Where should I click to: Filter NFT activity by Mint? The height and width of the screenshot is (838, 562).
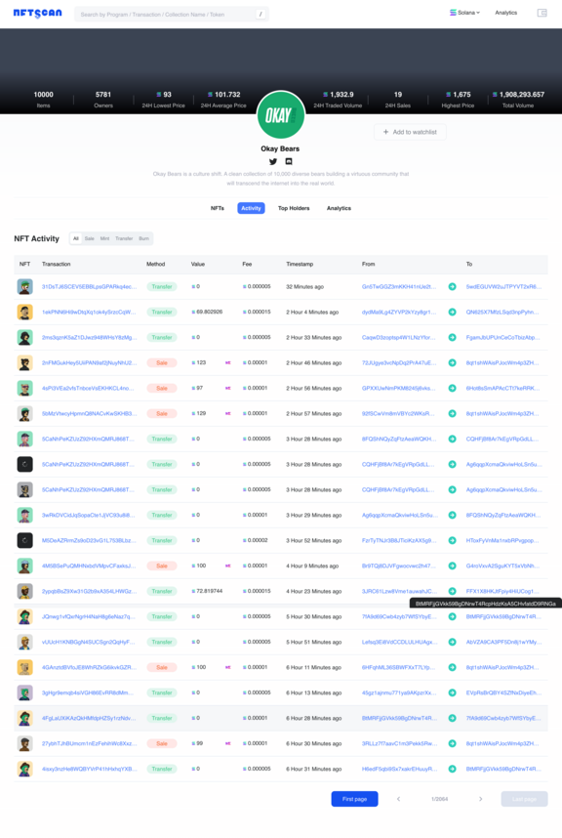(104, 239)
